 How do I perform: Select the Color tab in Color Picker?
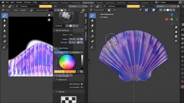pyautogui.click(x=61, y=52)
